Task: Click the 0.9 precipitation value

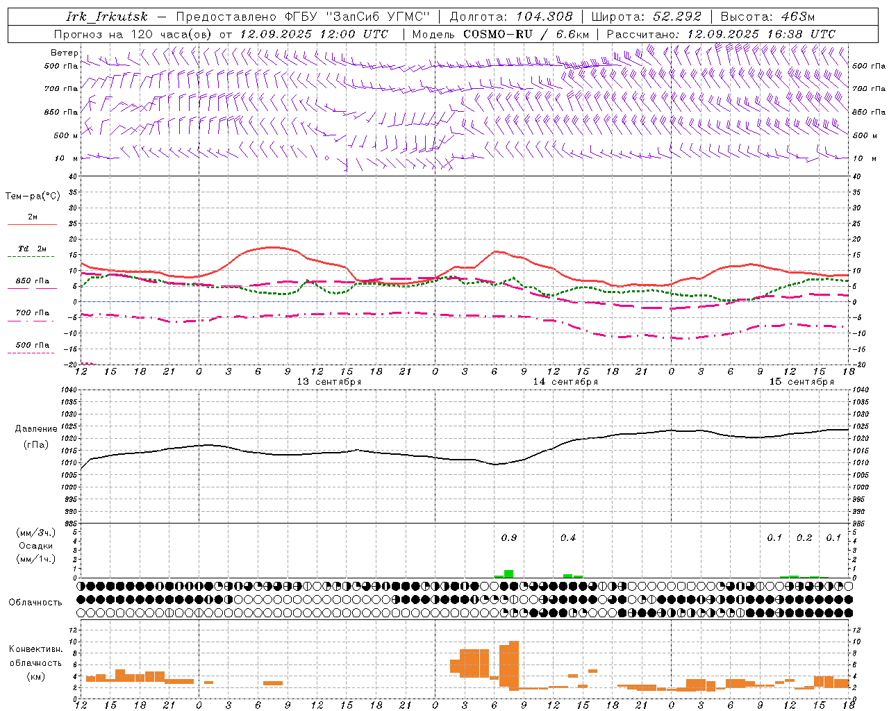Action: 509,538
